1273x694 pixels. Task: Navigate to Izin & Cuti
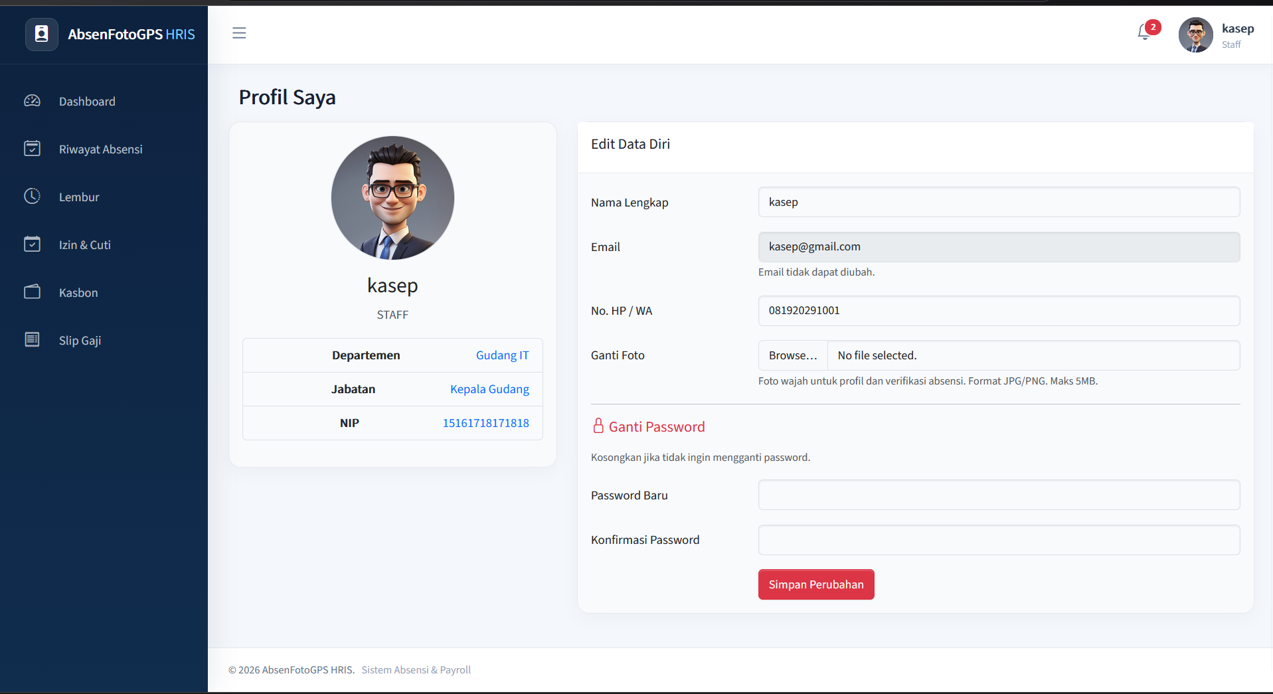[85, 245]
